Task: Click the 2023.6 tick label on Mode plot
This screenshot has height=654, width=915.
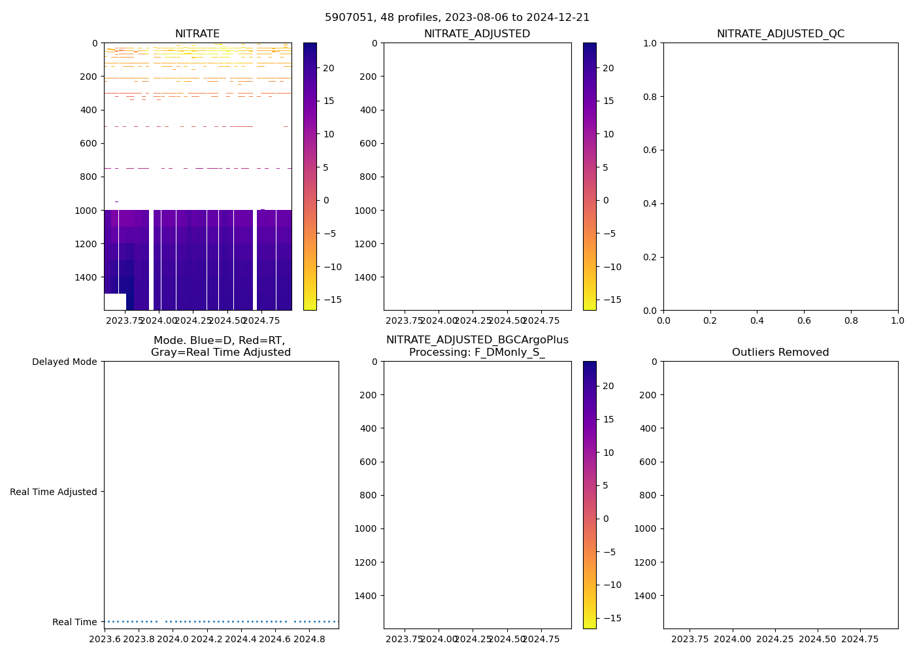Action: [x=105, y=639]
